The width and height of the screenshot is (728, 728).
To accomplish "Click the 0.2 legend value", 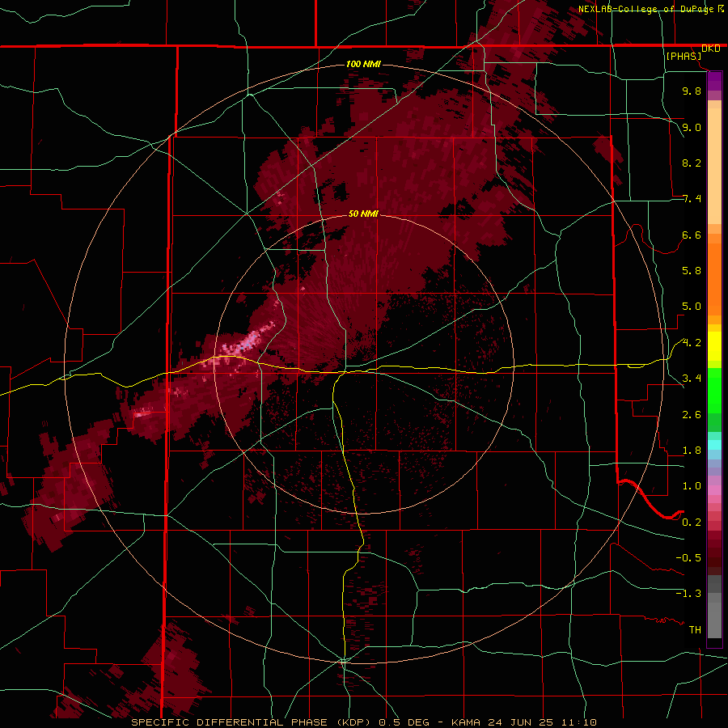I will click(x=692, y=523).
